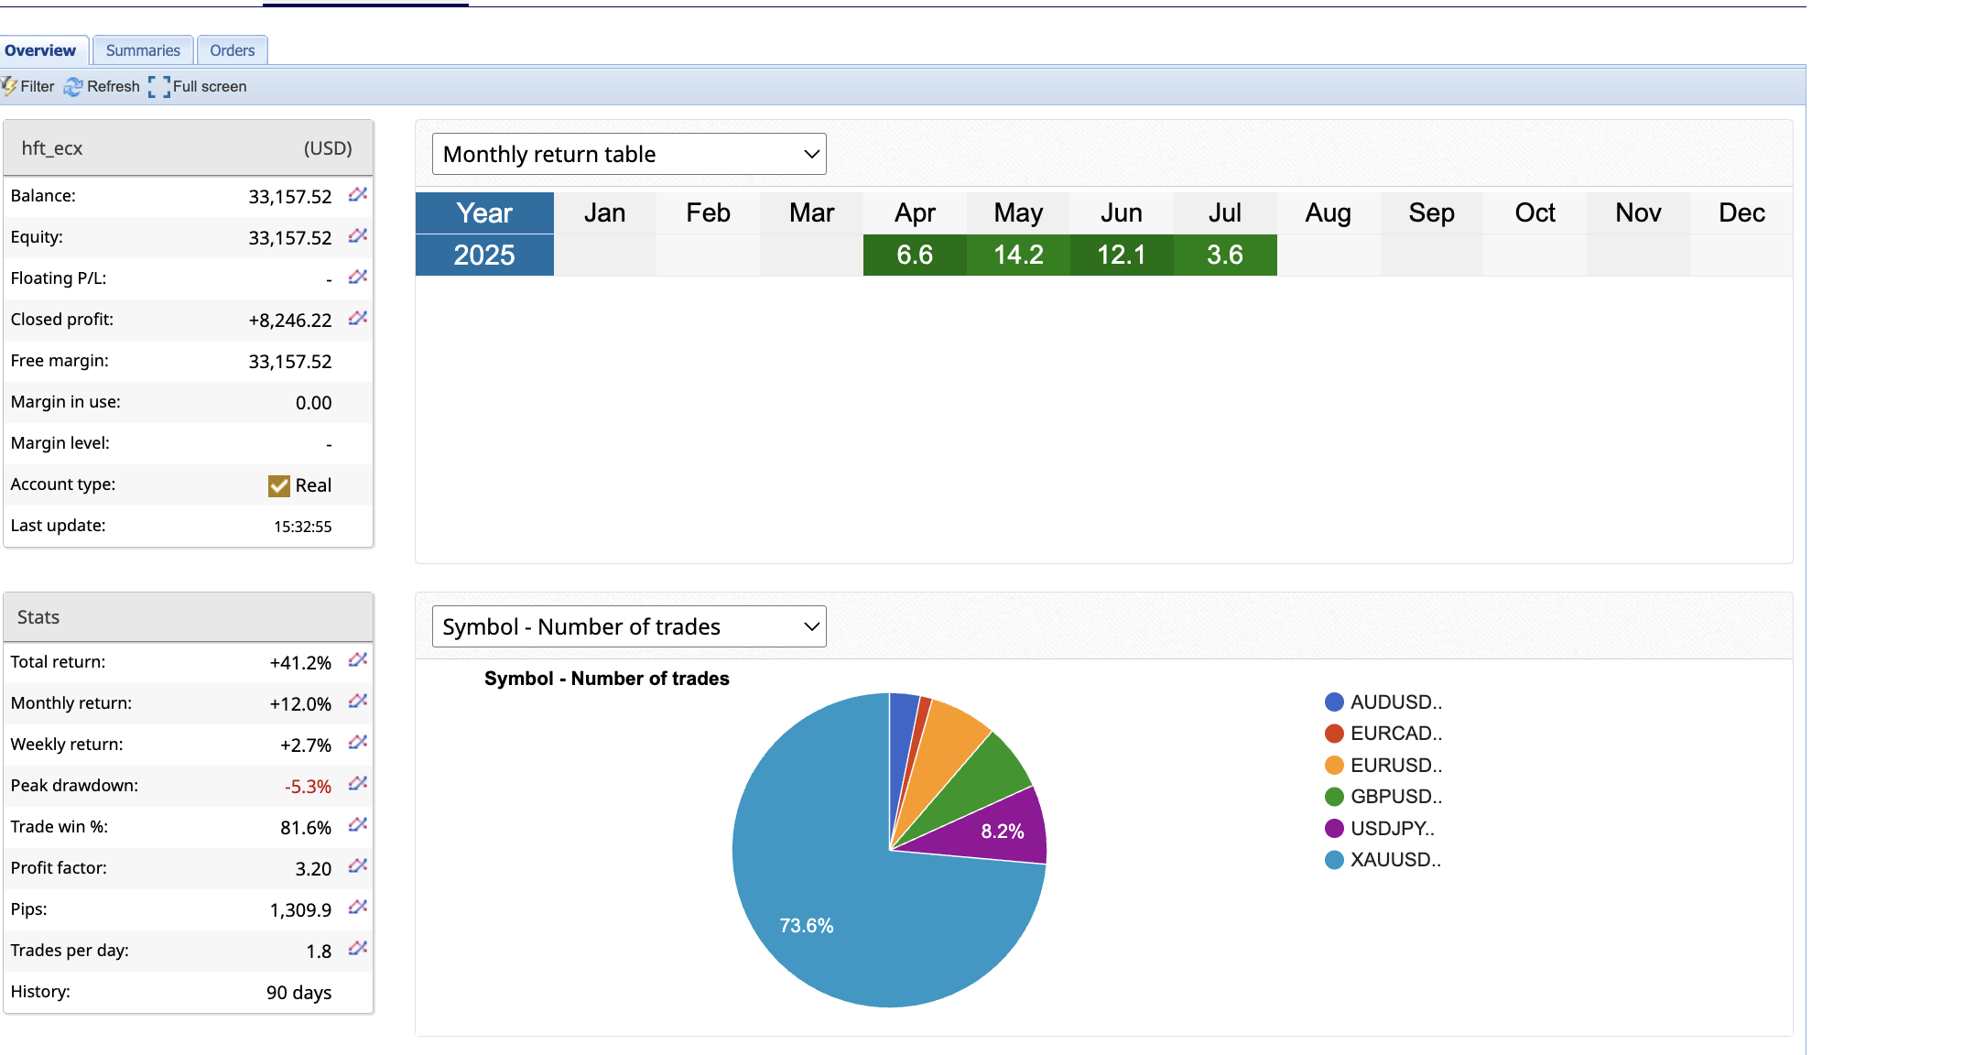
Task: Toggle the Real account type checkbox
Action: (x=278, y=485)
